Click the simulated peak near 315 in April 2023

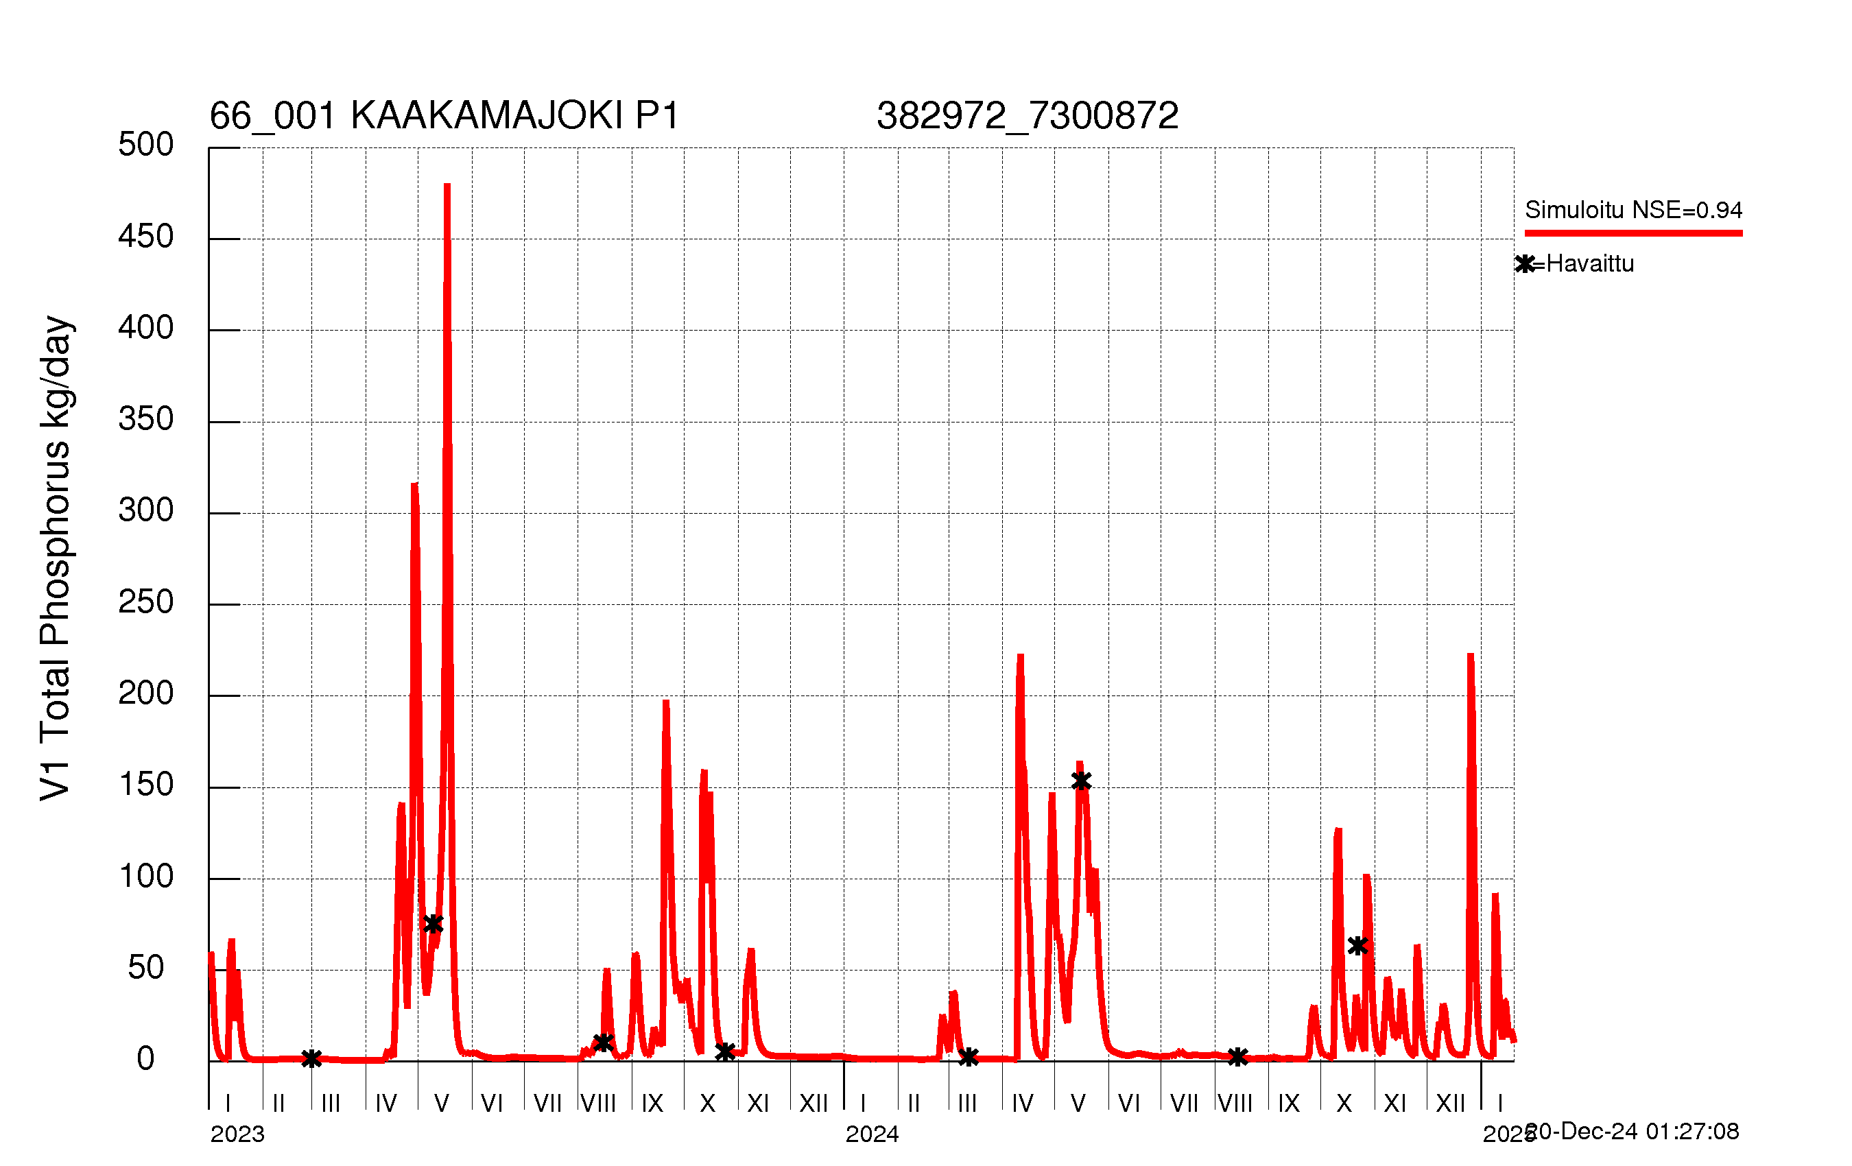(414, 486)
